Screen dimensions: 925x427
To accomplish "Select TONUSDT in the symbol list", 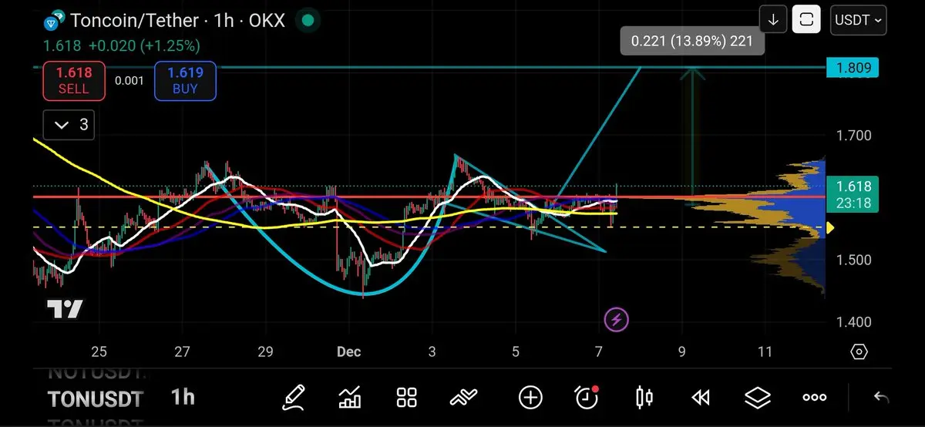I will [x=95, y=399].
